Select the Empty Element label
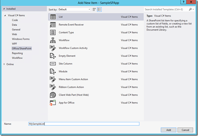198x136 pixels. coord(67,56)
